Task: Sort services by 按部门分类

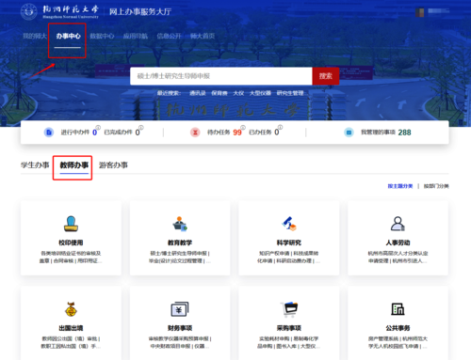Action: [x=436, y=186]
